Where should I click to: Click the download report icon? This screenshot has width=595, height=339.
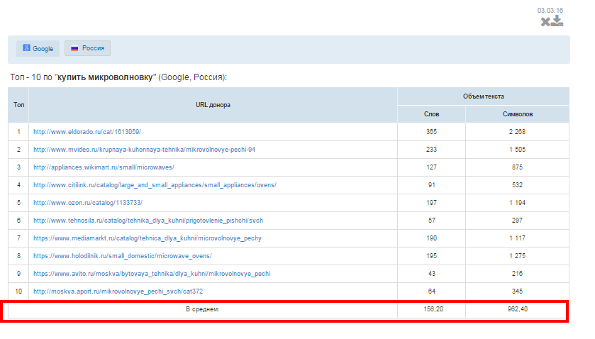coord(557,21)
